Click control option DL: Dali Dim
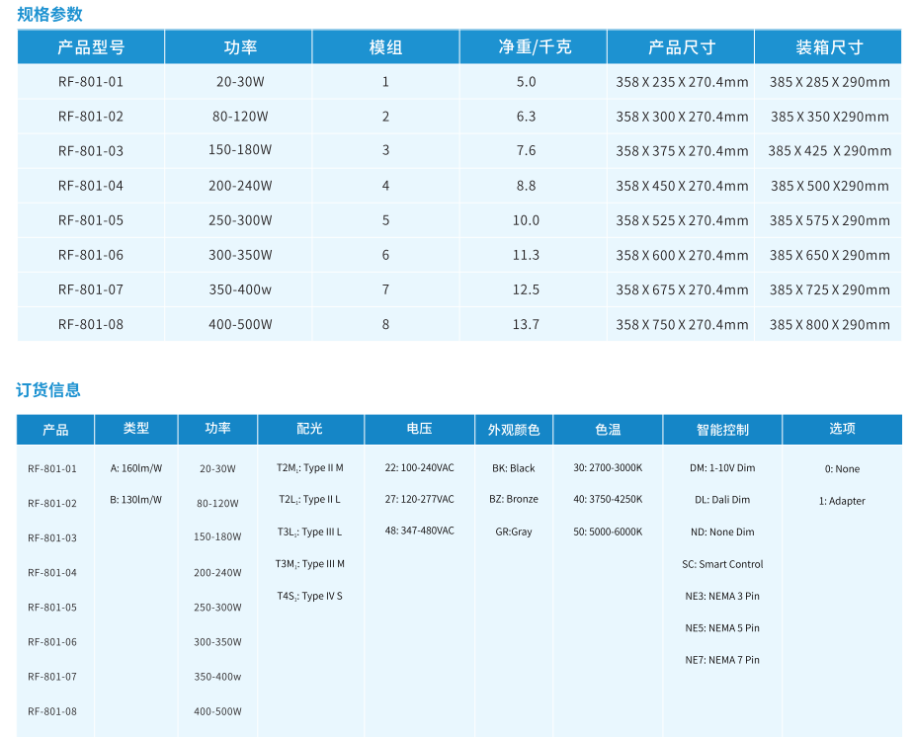Viewport: 913px width, 737px height. [722, 500]
